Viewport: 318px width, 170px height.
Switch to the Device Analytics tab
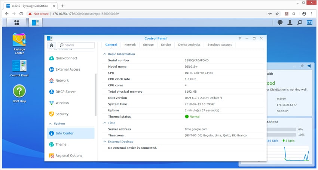tap(189, 44)
